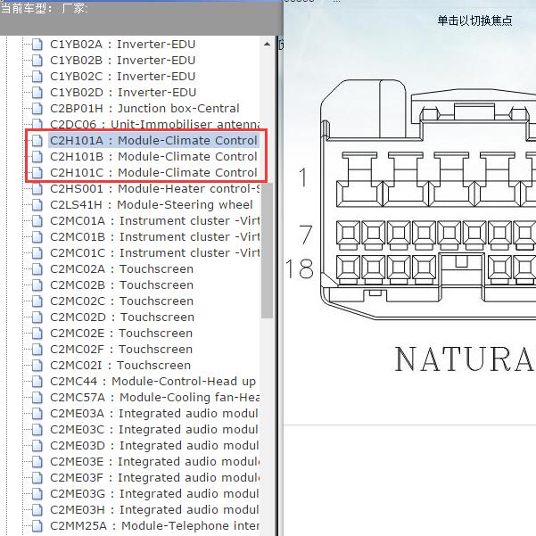Click document icon beside C2LS41H entry
The width and height of the screenshot is (536, 536).
(x=37, y=205)
